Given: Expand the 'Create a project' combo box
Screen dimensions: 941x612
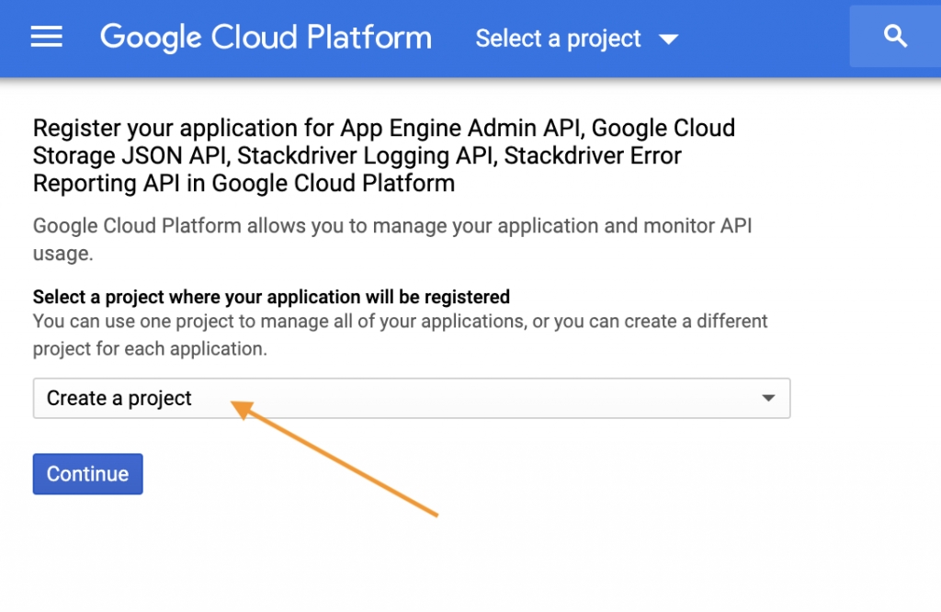Looking at the screenshot, I should [x=412, y=399].
